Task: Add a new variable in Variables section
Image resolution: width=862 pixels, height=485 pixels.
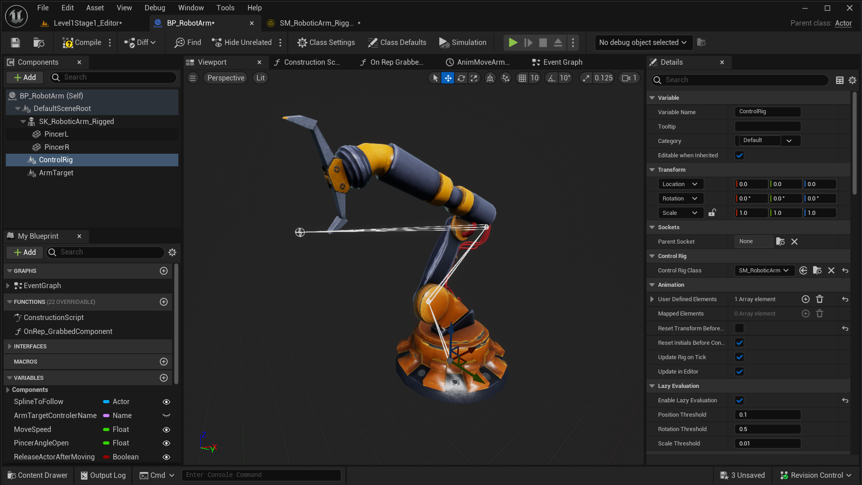Action: pos(164,378)
